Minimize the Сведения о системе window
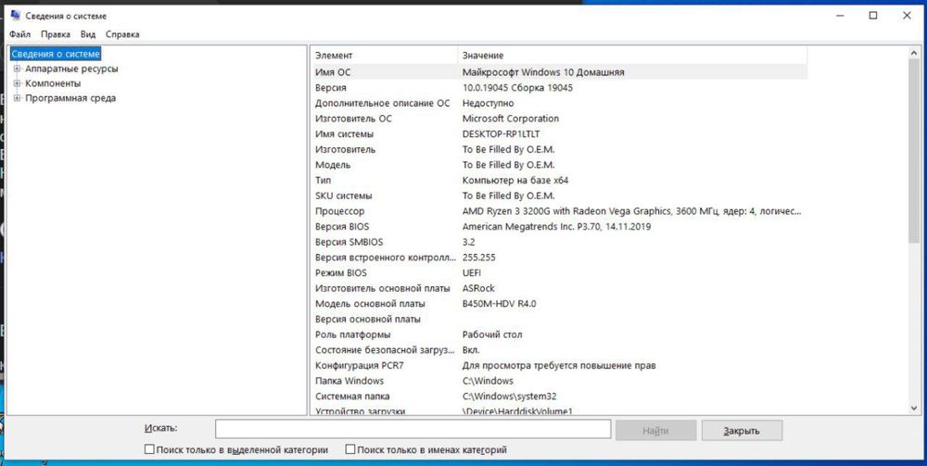927x466 pixels. tap(839, 16)
